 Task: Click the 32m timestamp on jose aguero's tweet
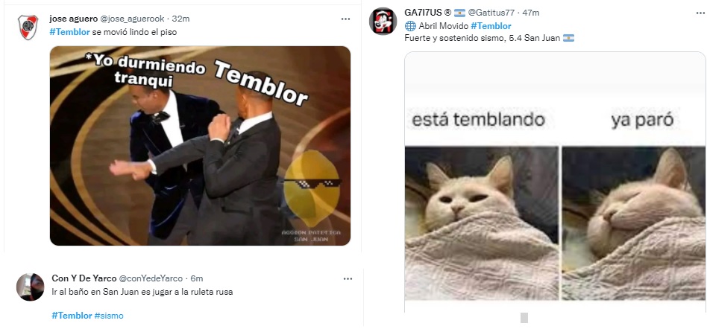(x=180, y=19)
